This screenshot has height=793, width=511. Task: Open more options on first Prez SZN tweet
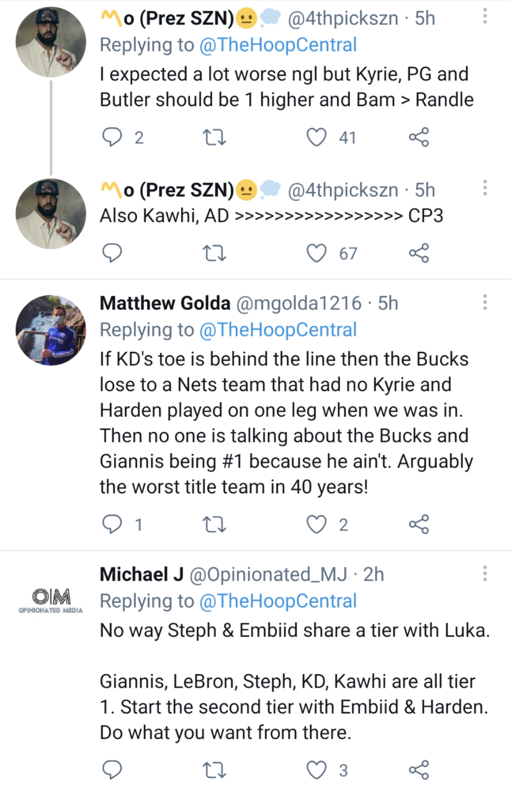pyautogui.click(x=485, y=17)
